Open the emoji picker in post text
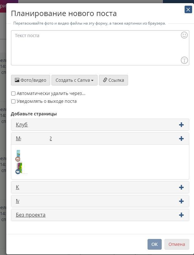This screenshot has height=255, width=194. click(x=184, y=35)
